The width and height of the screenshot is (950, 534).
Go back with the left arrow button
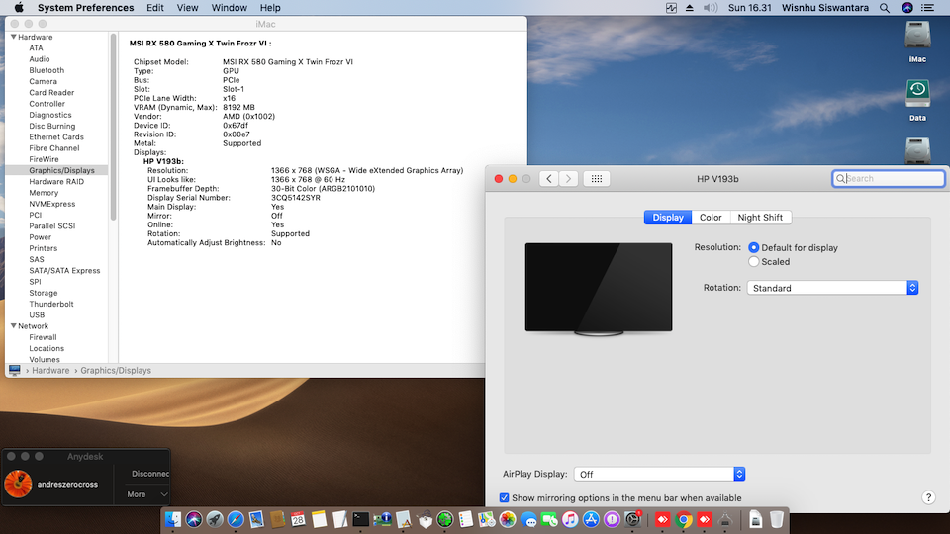(548, 179)
